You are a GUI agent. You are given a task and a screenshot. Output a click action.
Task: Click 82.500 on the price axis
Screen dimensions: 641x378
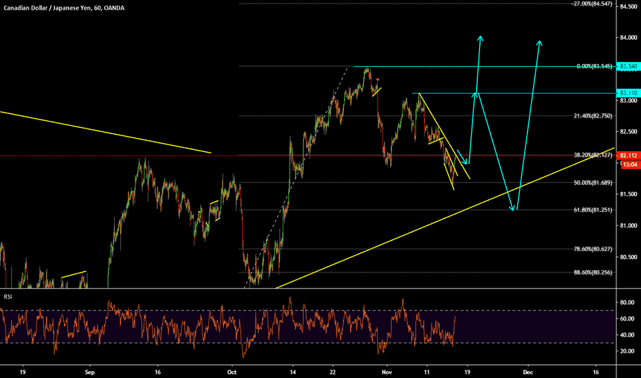point(629,131)
